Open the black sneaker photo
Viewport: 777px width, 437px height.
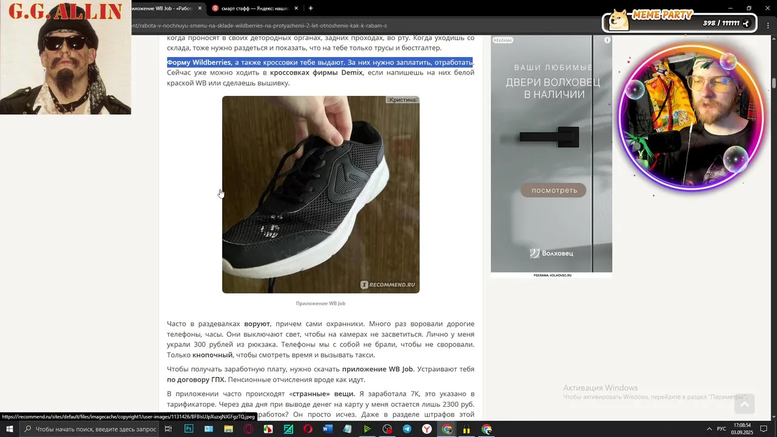[x=321, y=194]
